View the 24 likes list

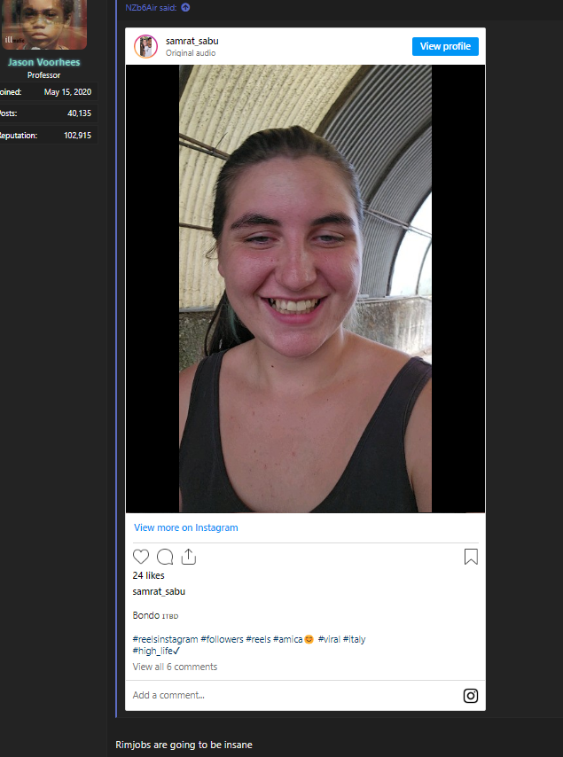click(148, 575)
